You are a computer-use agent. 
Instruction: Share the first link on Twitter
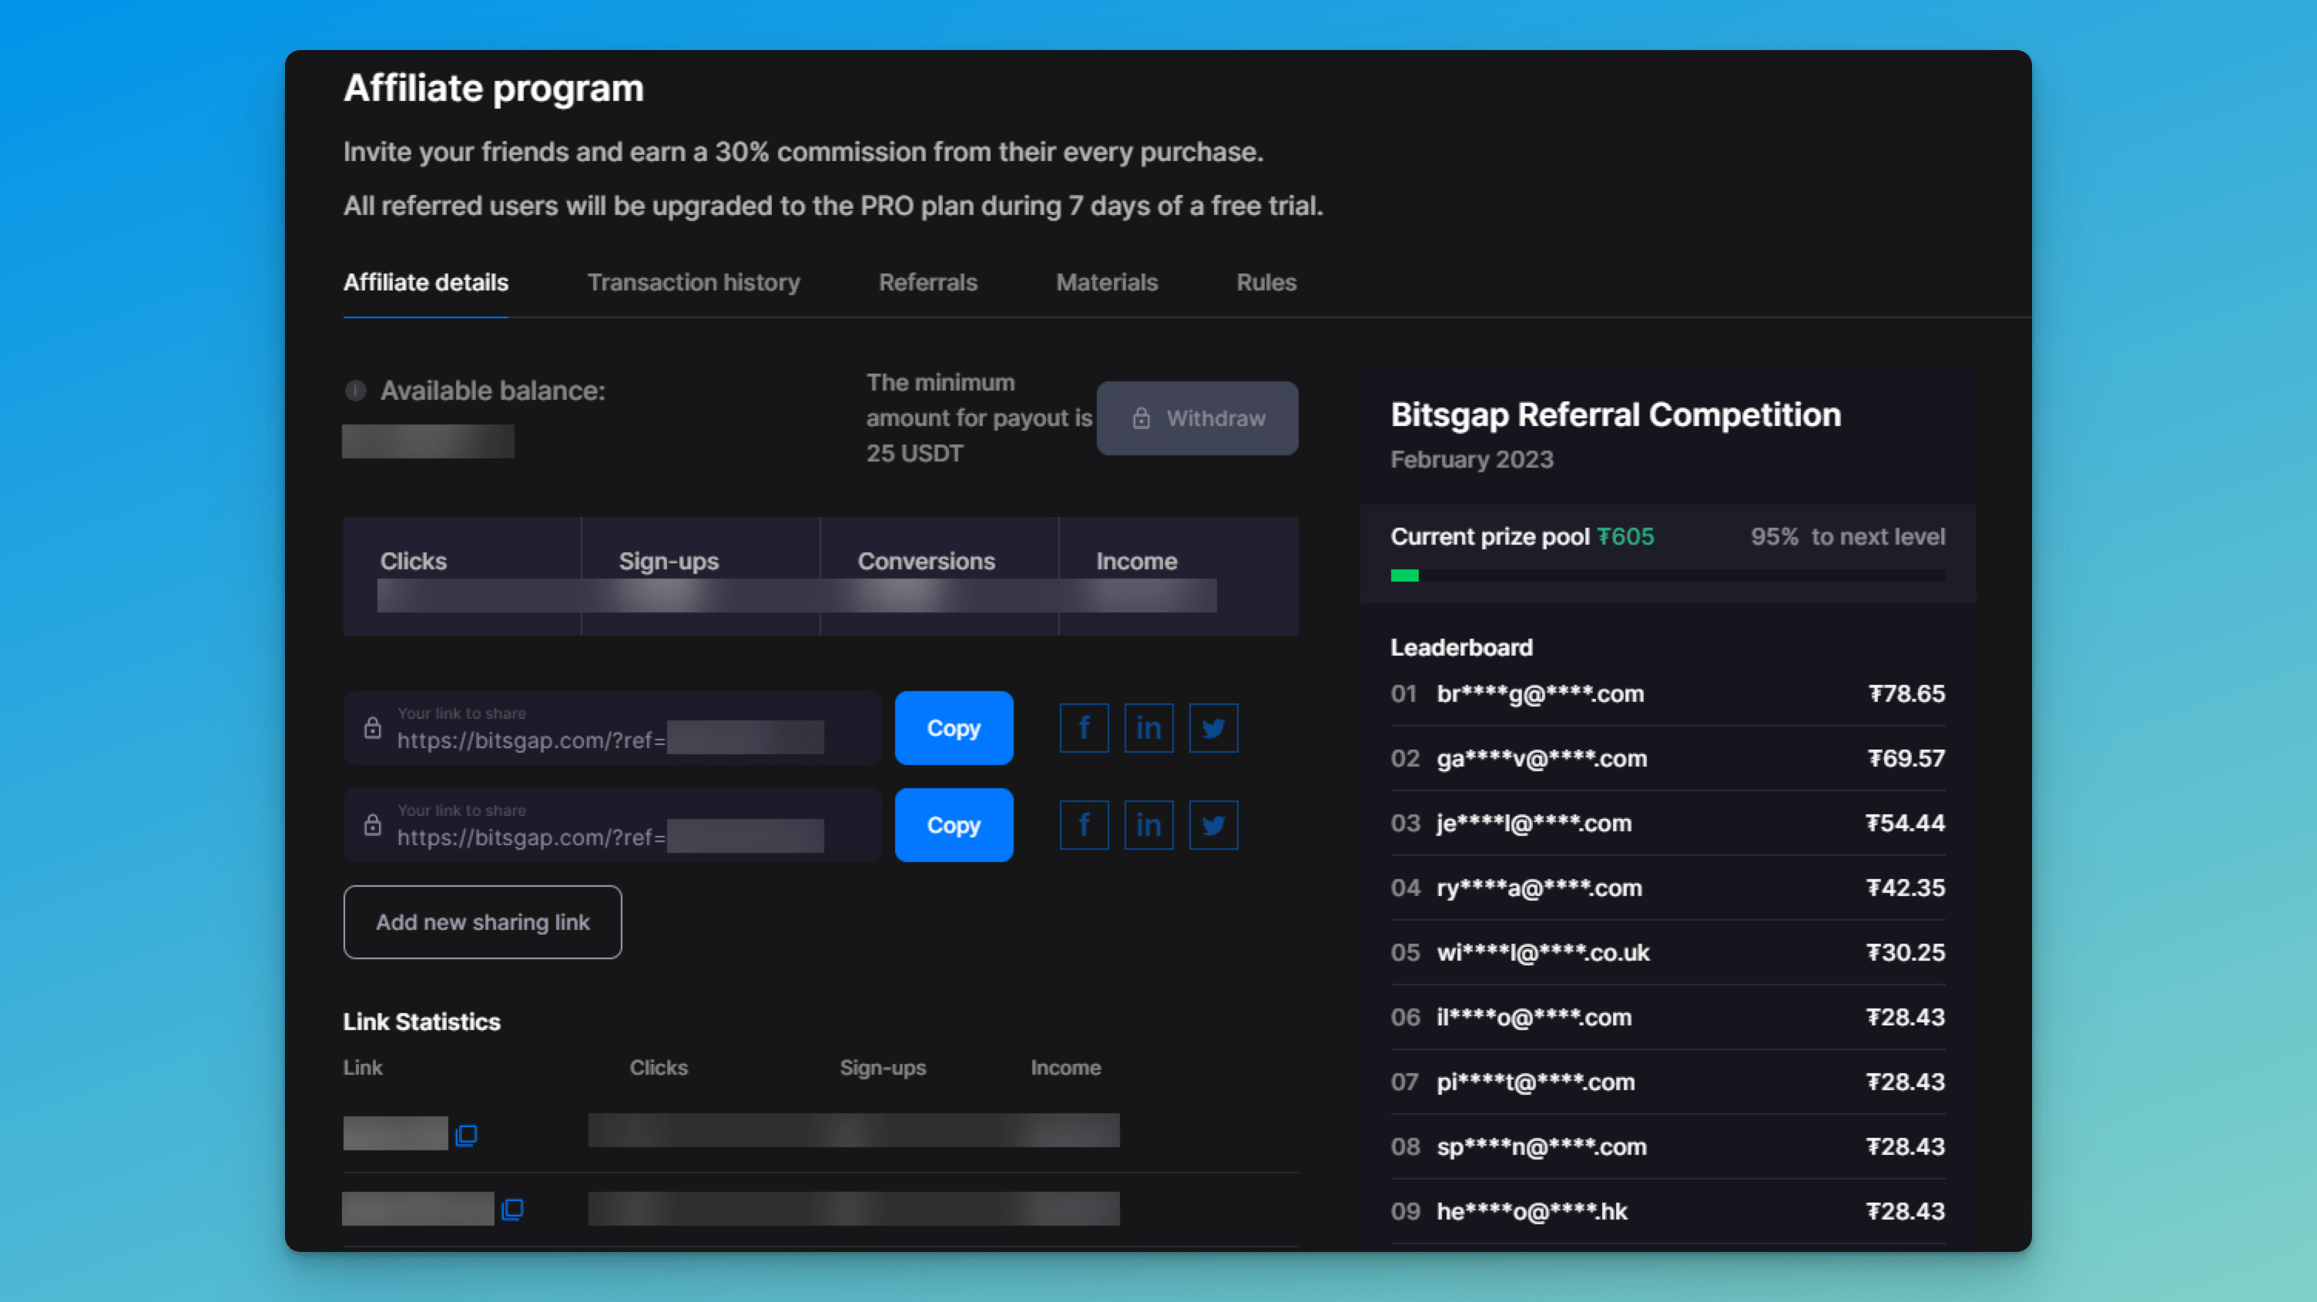(x=1213, y=728)
